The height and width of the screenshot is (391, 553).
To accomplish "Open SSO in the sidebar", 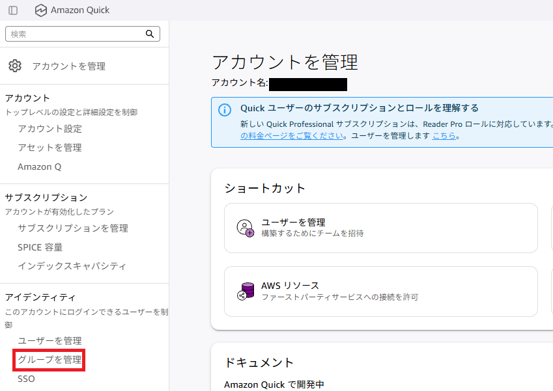I will pos(27,379).
